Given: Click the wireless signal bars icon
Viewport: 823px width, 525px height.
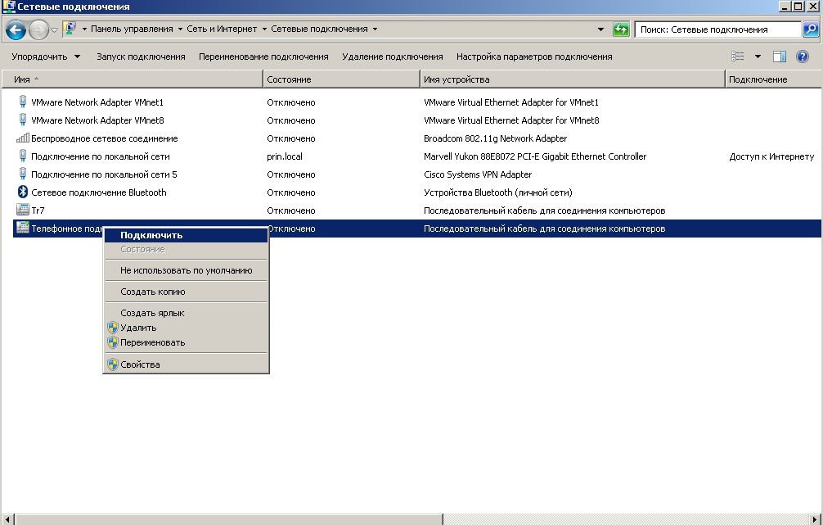Looking at the screenshot, I should pos(23,138).
